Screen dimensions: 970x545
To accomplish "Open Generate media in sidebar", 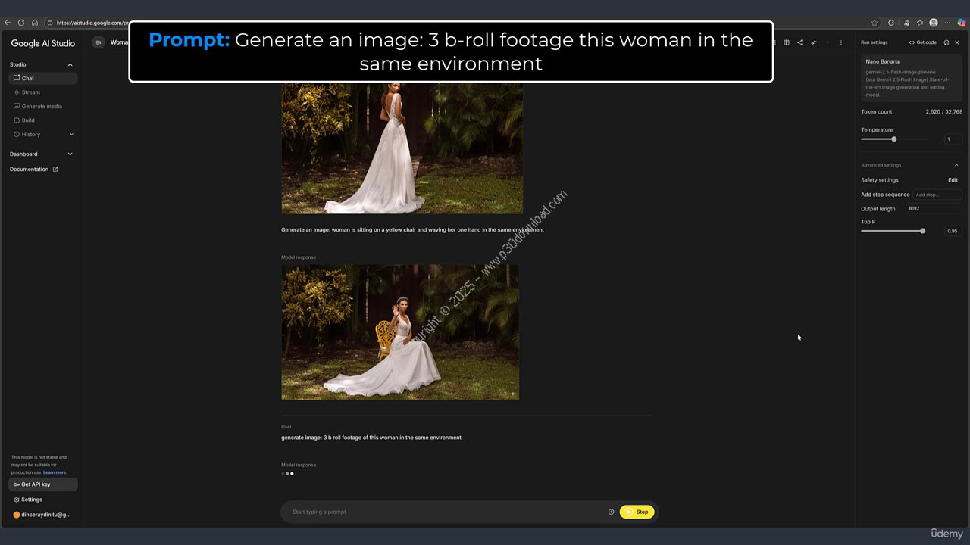I will [42, 106].
